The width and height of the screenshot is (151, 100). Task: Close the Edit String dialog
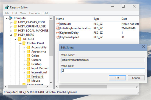[x=144, y=47]
